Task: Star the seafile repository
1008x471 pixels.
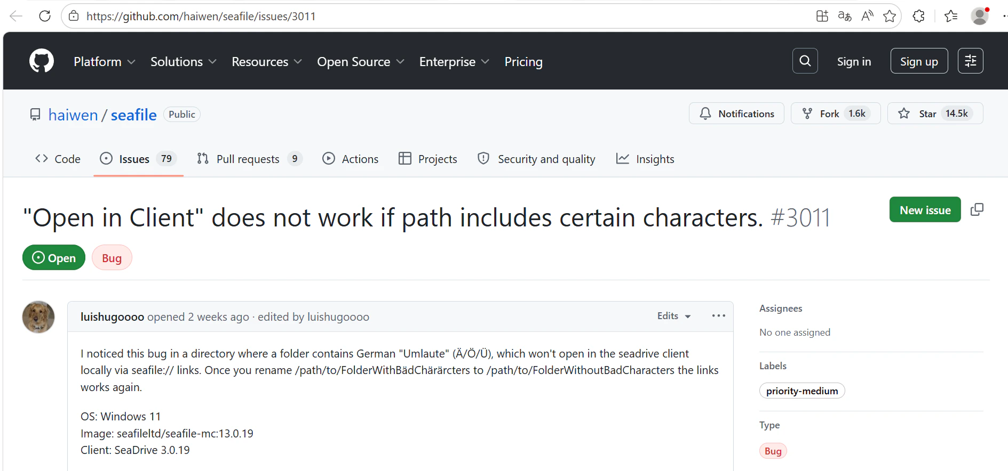Action: [935, 113]
